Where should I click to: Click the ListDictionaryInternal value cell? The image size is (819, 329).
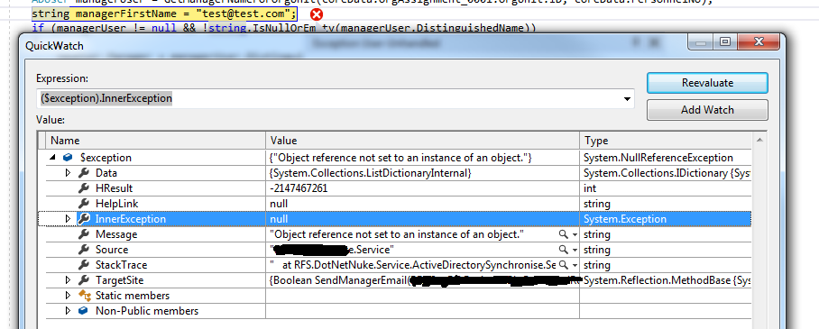[422, 173]
